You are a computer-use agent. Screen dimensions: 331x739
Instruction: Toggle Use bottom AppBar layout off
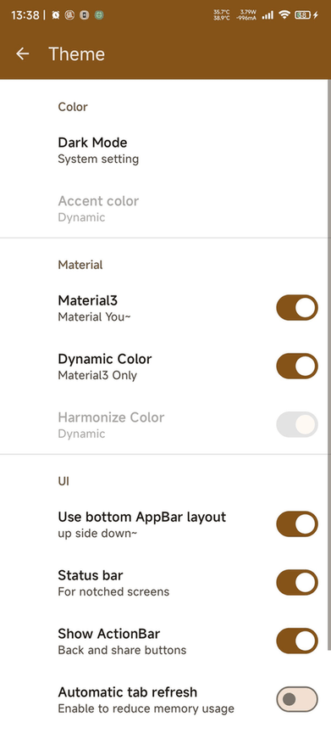[x=296, y=524]
